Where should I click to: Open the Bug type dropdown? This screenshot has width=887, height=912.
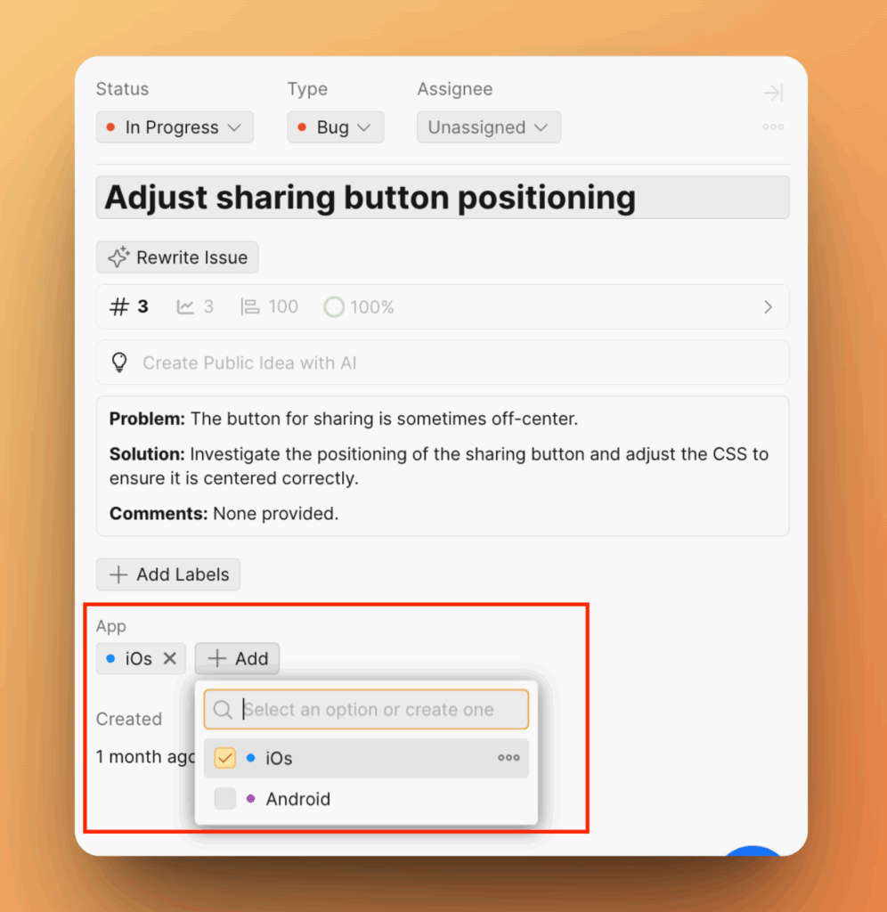pyautogui.click(x=335, y=126)
